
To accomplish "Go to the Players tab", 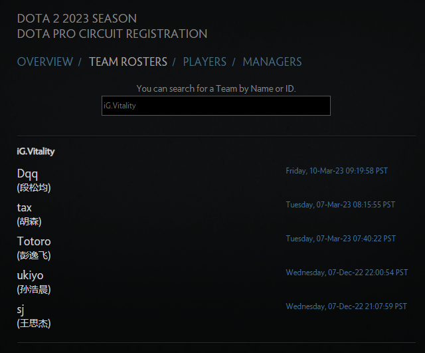I will click(205, 62).
